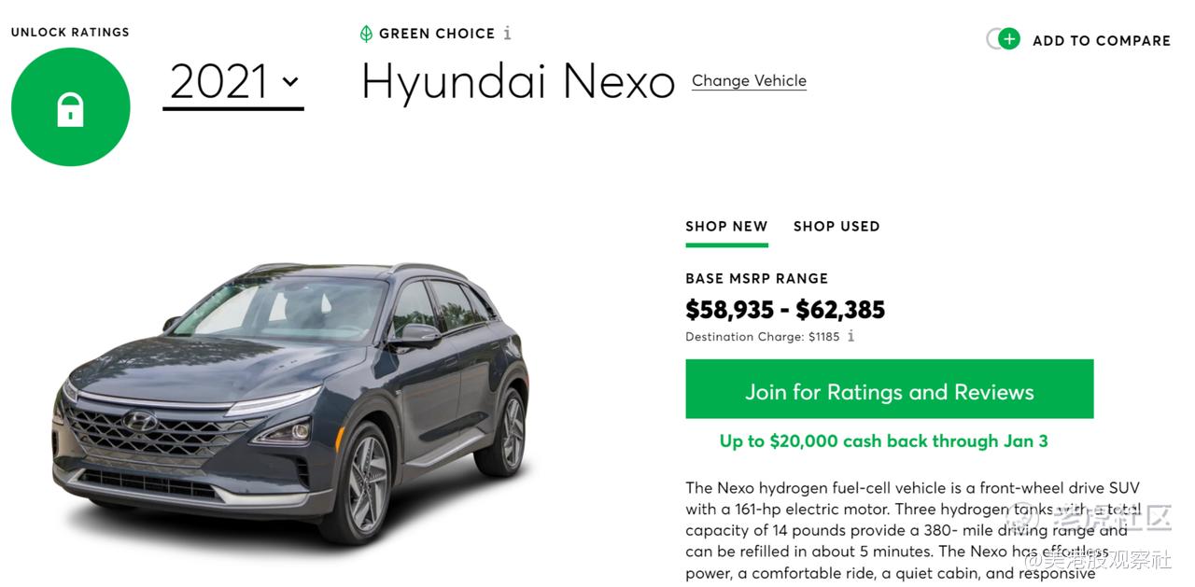Click the Destination Charge info icon

click(x=851, y=337)
